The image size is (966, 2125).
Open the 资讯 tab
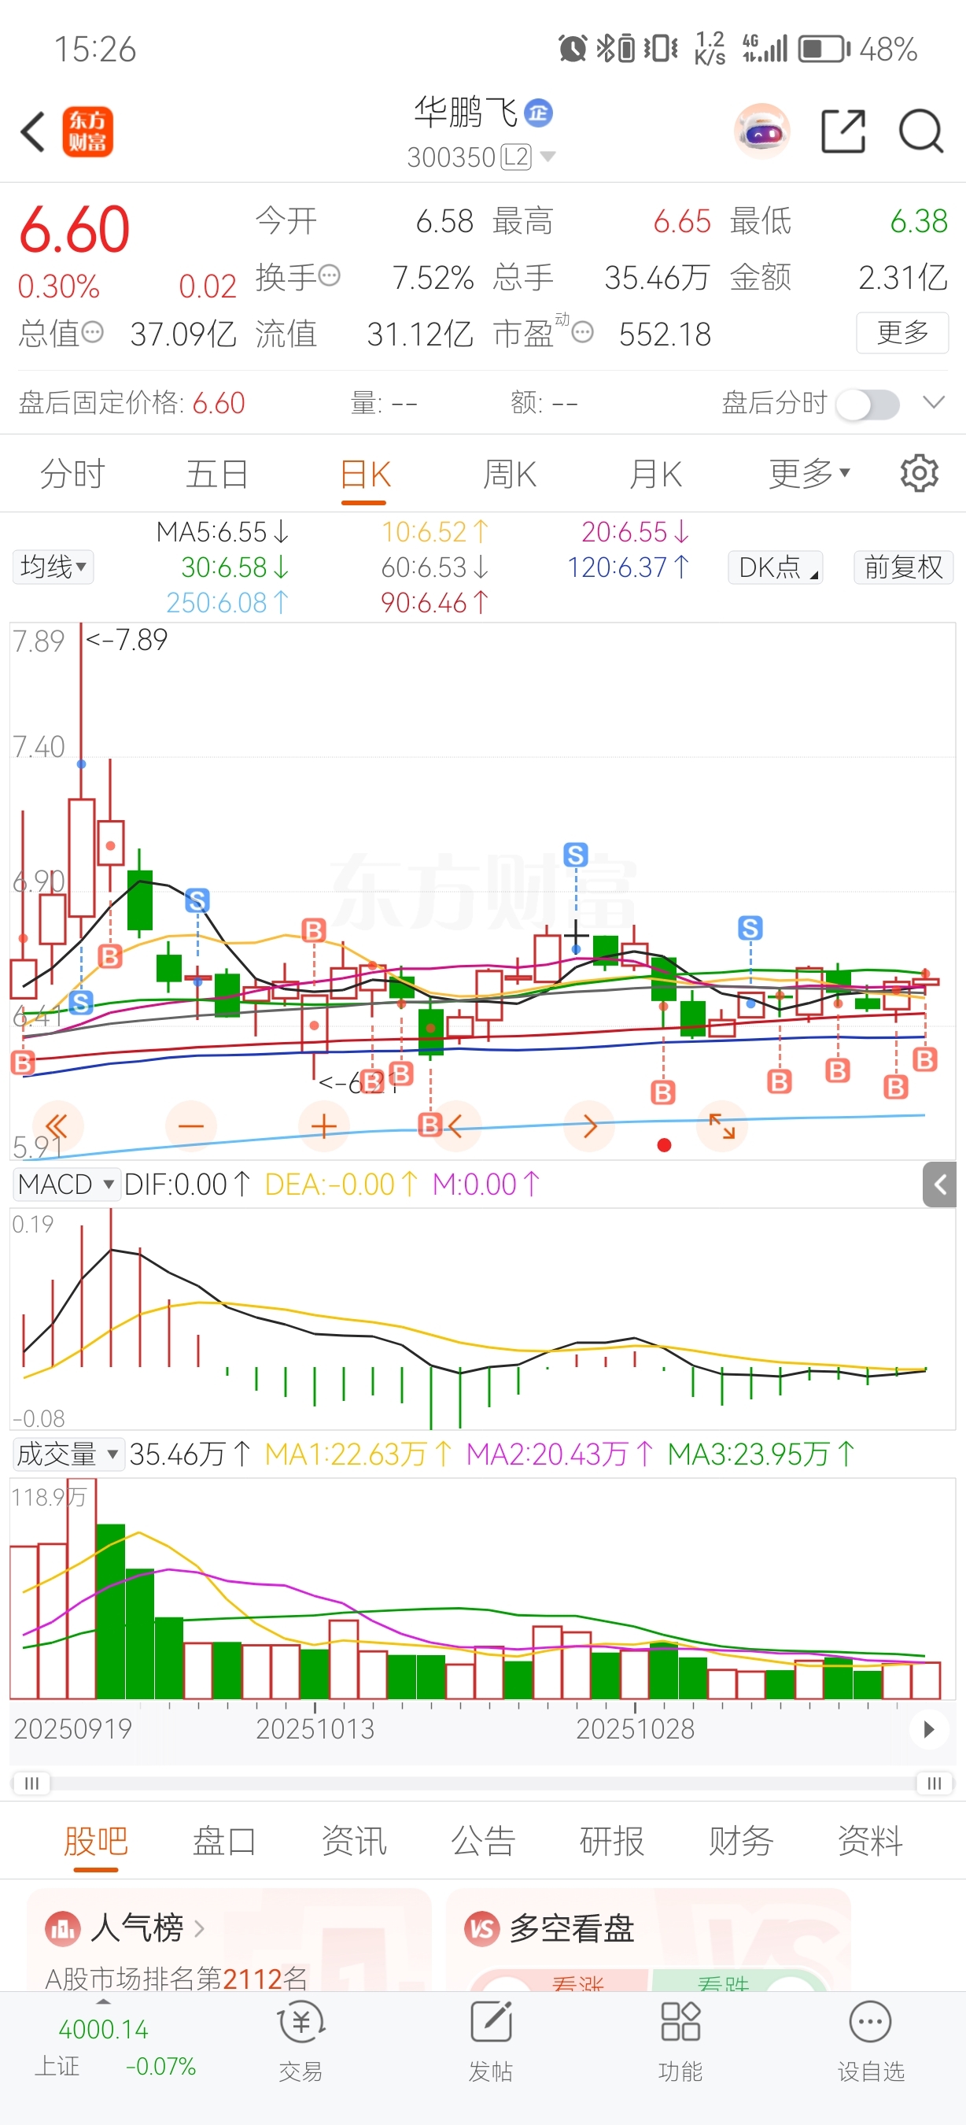353,1842
